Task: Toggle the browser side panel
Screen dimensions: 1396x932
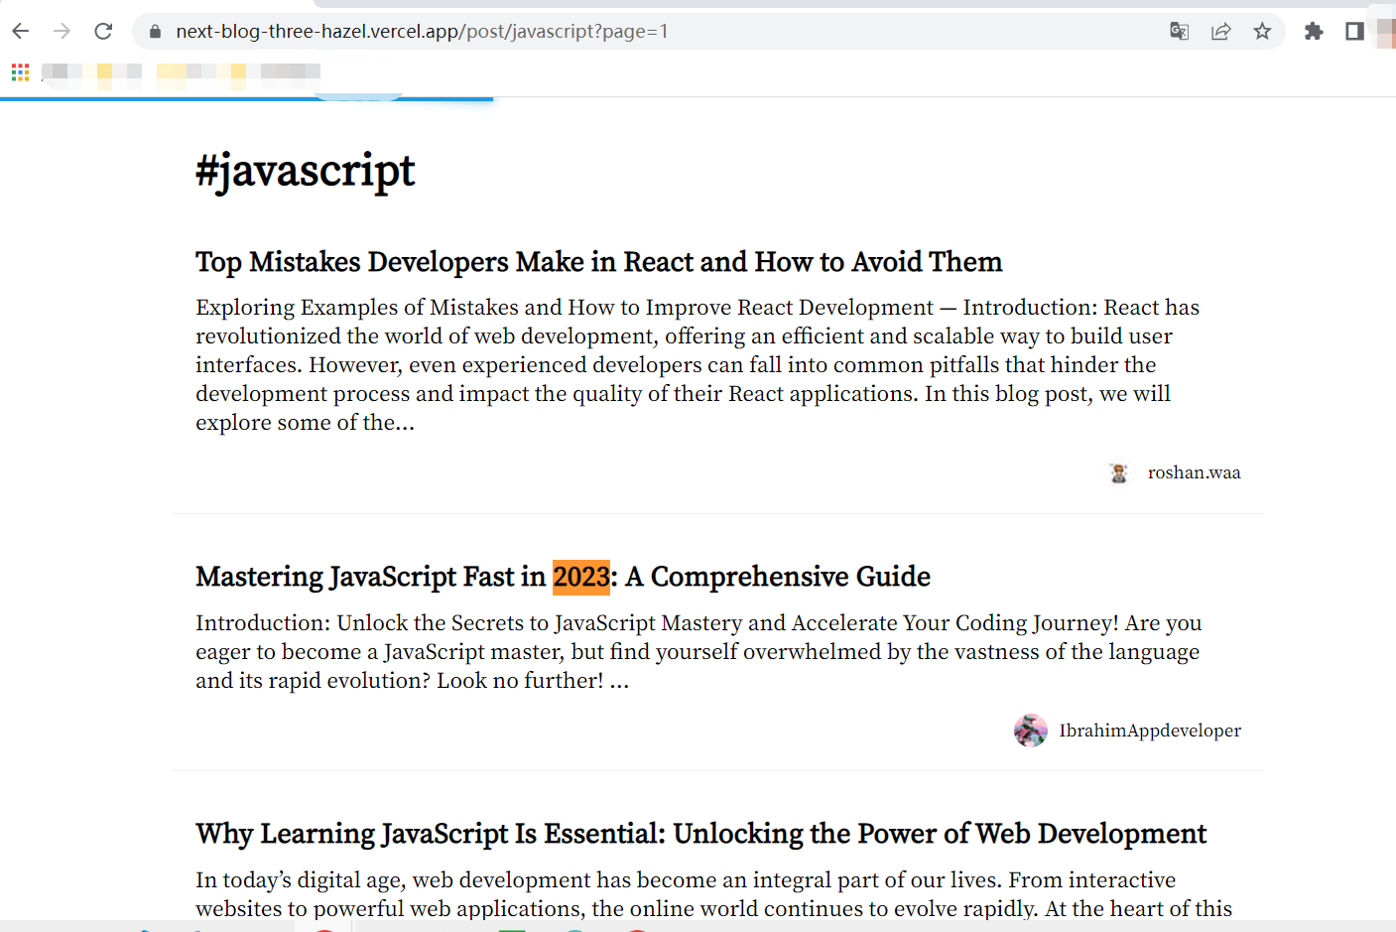Action: [1354, 31]
